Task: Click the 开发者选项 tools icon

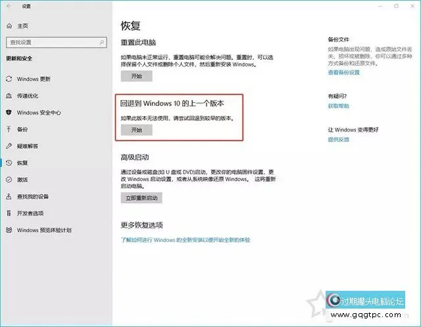Action: [x=9, y=213]
